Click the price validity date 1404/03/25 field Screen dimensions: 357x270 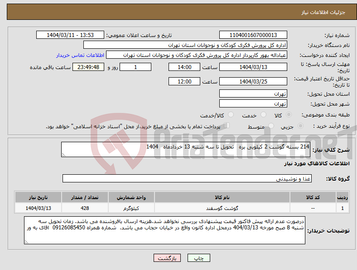pos(253,81)
